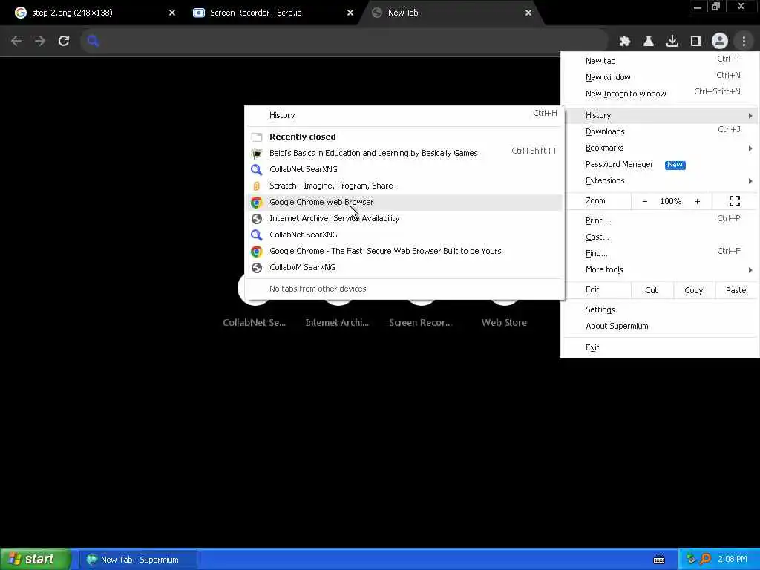Screen dimensions: 760x570
Task: Click the forward navigation arrow
Action: click(x=40, y=41)
